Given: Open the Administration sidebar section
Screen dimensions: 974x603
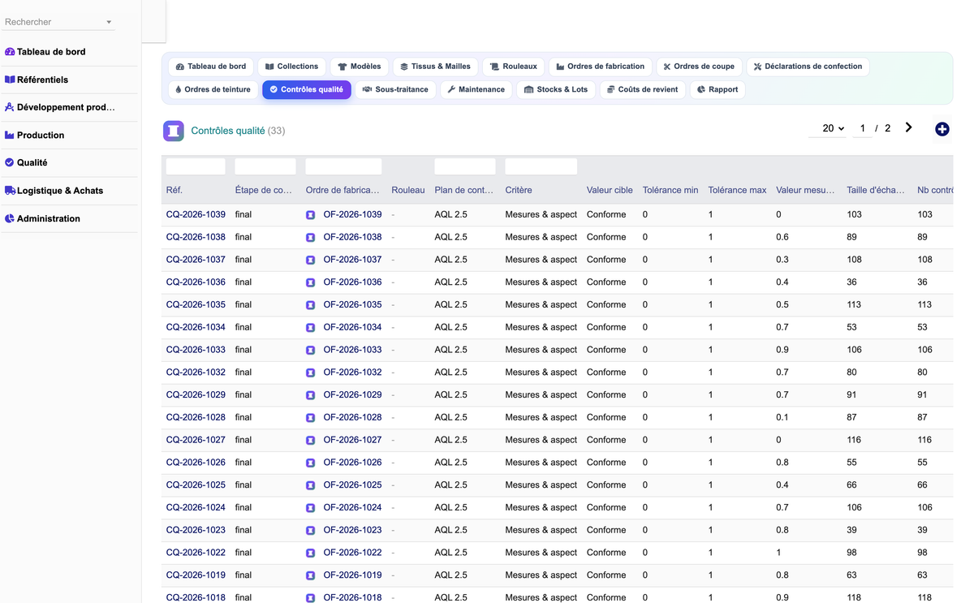Looking at the screenshot, I should pos(42,218).
